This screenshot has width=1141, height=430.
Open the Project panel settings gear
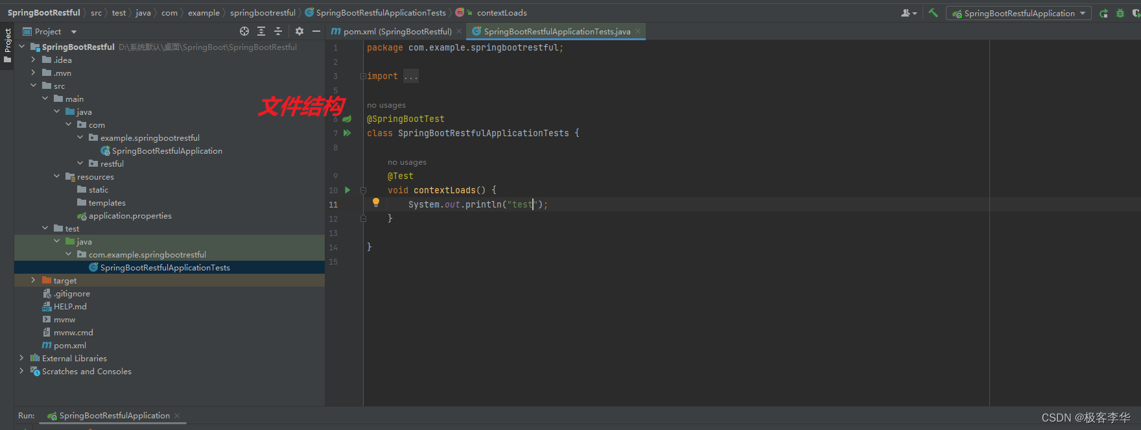[x=299, y=31]
